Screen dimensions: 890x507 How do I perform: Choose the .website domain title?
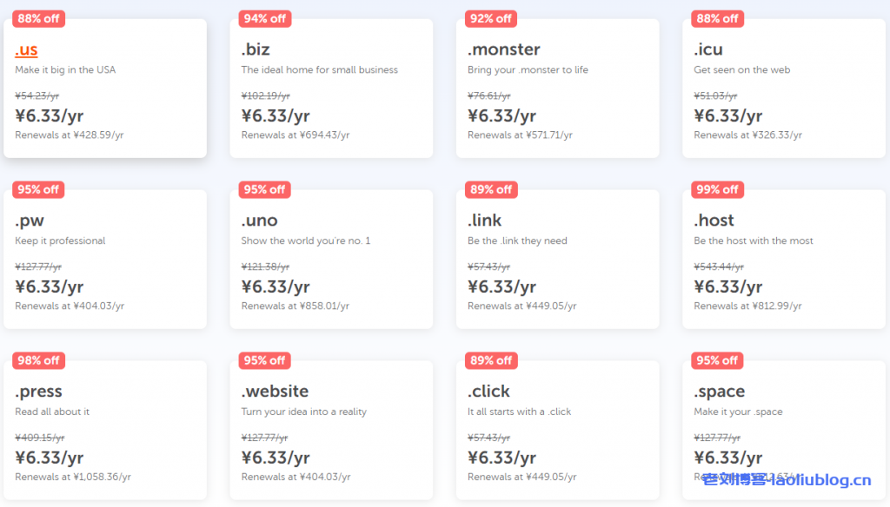coord(275,392)
